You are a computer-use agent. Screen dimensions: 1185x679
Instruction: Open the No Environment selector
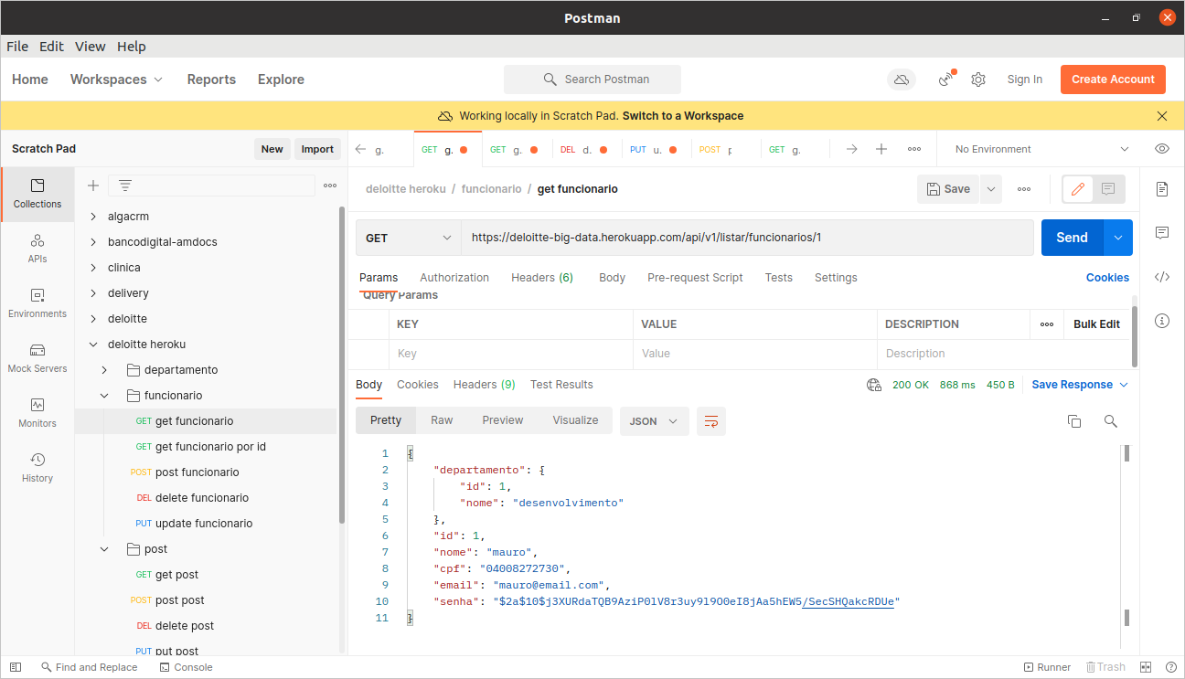[1041, 149]
